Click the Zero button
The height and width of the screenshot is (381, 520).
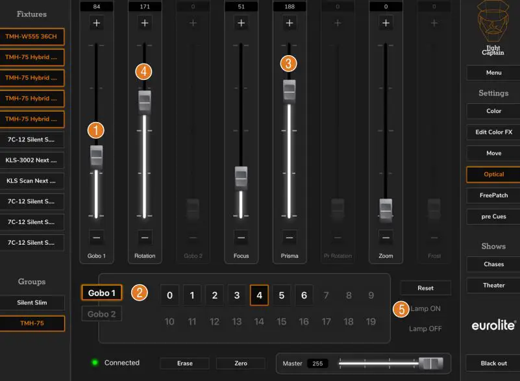tap(241, 363)
